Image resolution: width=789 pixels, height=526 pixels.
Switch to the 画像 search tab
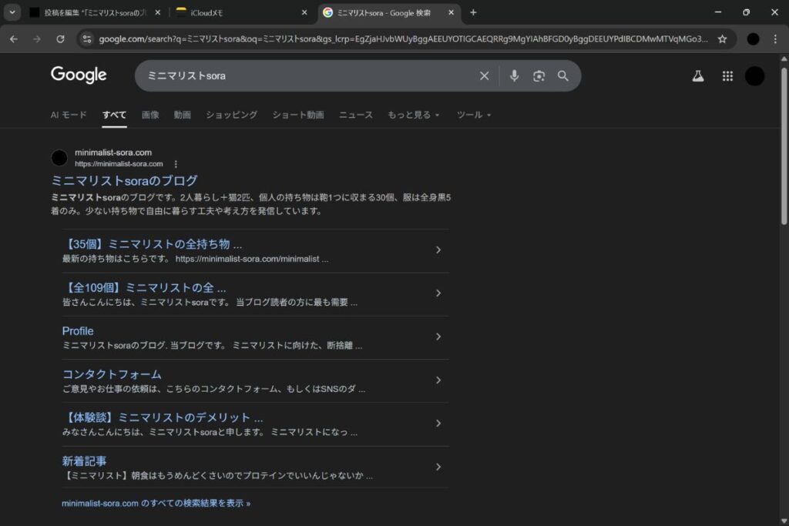(150, 115)
